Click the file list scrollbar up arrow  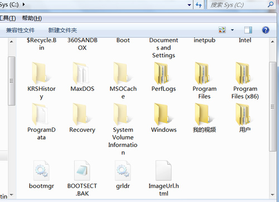pos(272,42)
